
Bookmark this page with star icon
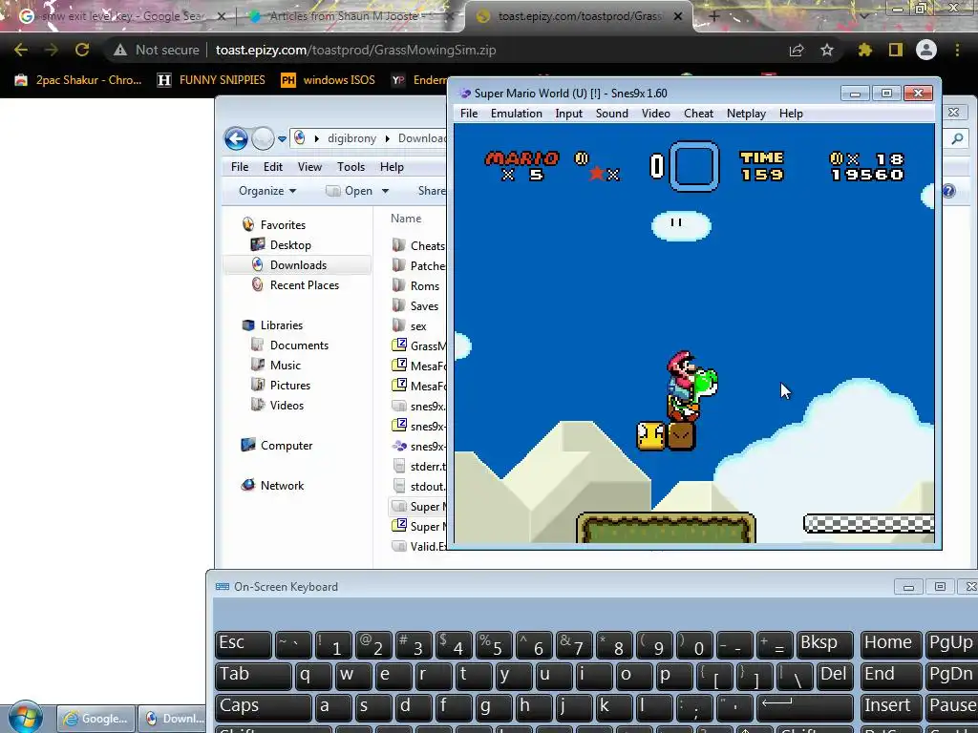826,50
